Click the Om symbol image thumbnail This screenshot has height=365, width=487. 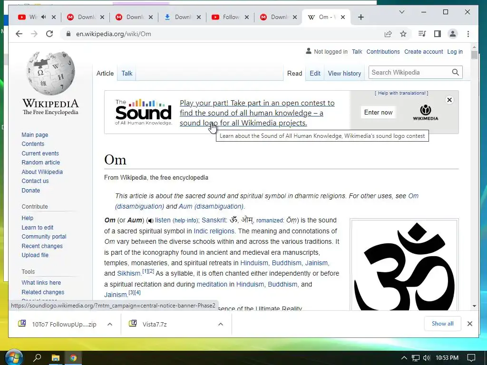(404, 265)
